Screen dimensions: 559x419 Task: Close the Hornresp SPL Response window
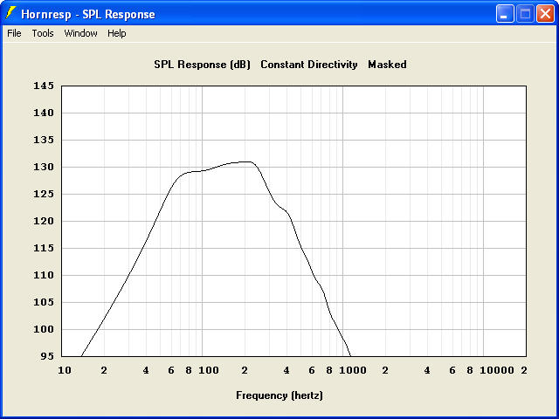(545, 14)
